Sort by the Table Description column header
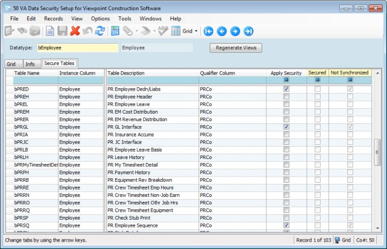This screenshot has width=387, height=249. tap(153, 73)
